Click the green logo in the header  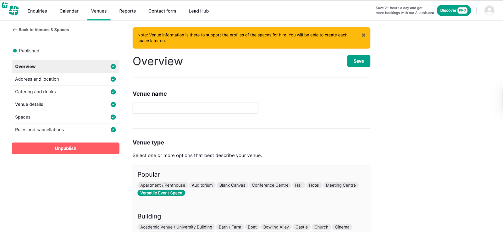pos(14,11)
